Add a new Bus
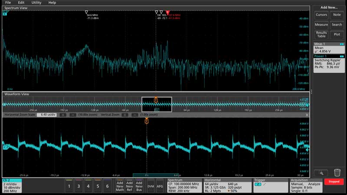 pos(139,185)
